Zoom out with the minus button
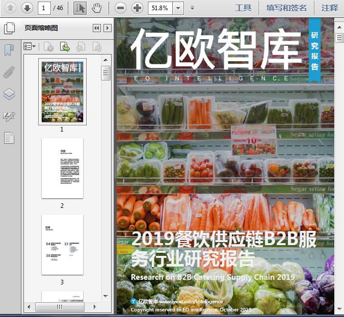The width and height of the screenshot is (344, 317). click(120, 8)
